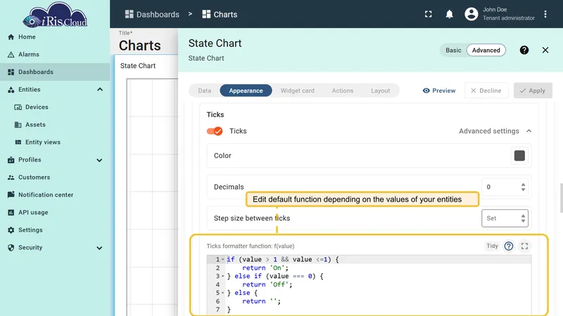563x316 pixels.
Task: Expand code editor to fullscreen
Action: pos(524,246)
